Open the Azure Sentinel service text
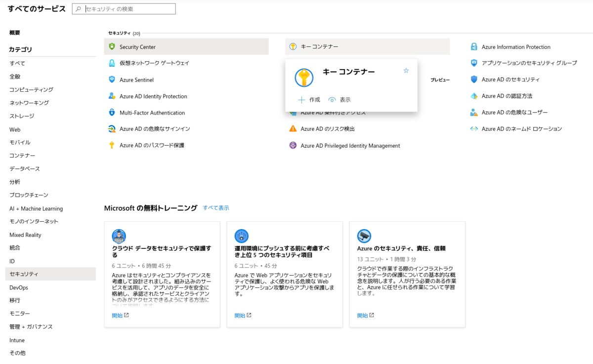 point(136,80)
